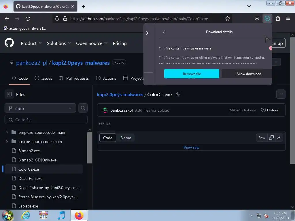Click the padlock site info icon

coord(65,18)
